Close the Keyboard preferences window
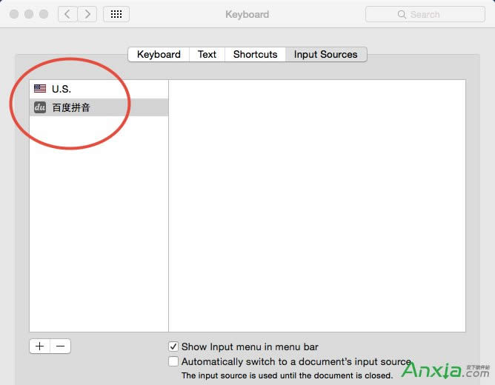The height and width of the screenshot is (385, 495). (x=14, y=14)
